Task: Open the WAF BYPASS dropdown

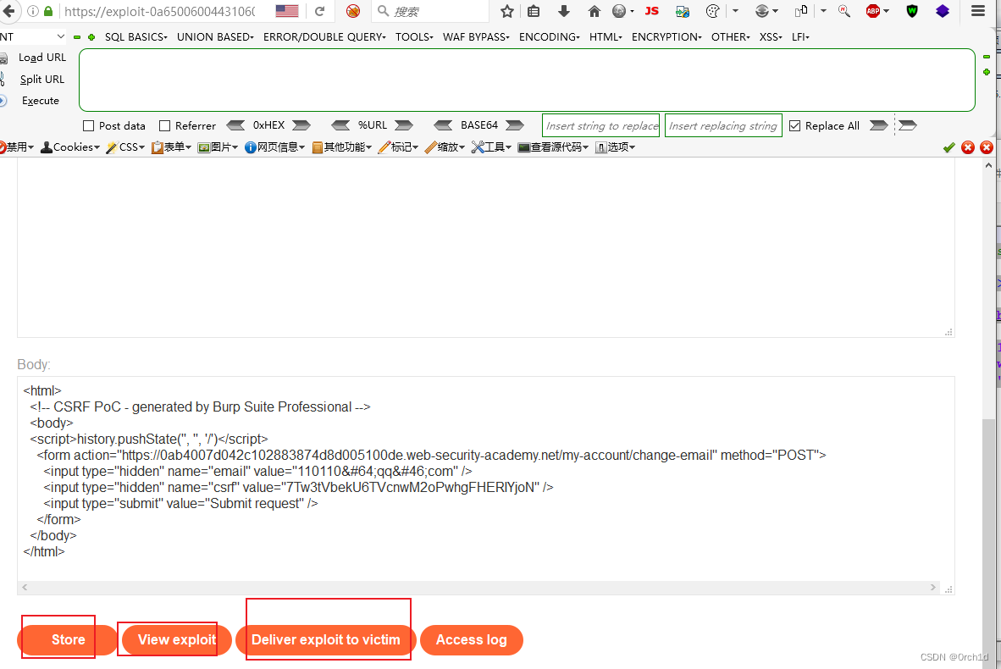Action: pos(476,37)
